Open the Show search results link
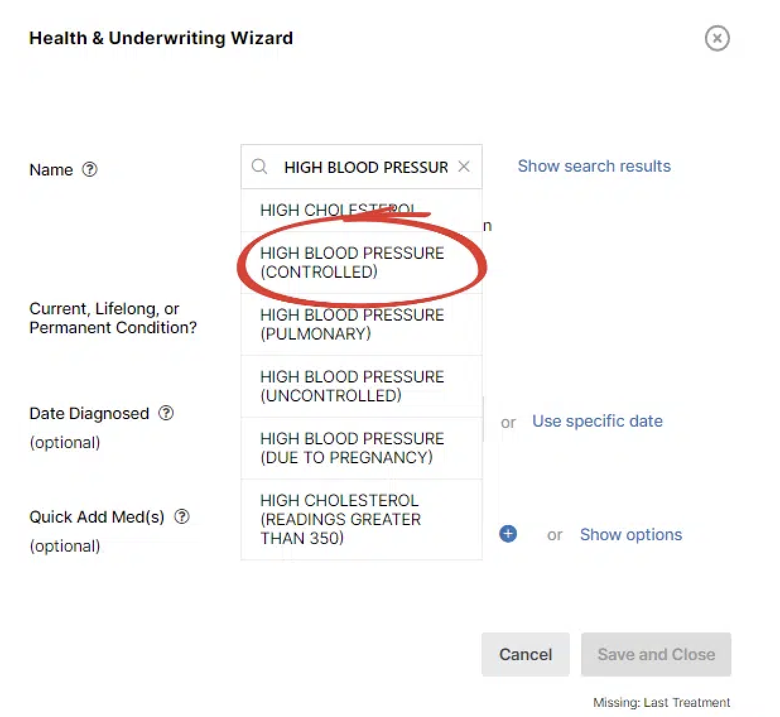 tap(594, 166)
